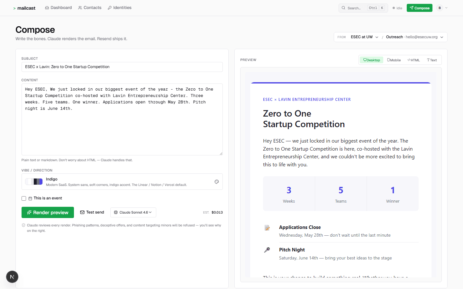The height and width of the screenshot is (289, 463).
Task: Click the memo emoji beside Applications Close
Action: (x=267, y=228)
